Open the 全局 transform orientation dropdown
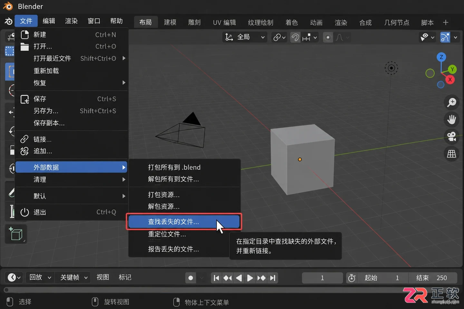 coord(245,37)
